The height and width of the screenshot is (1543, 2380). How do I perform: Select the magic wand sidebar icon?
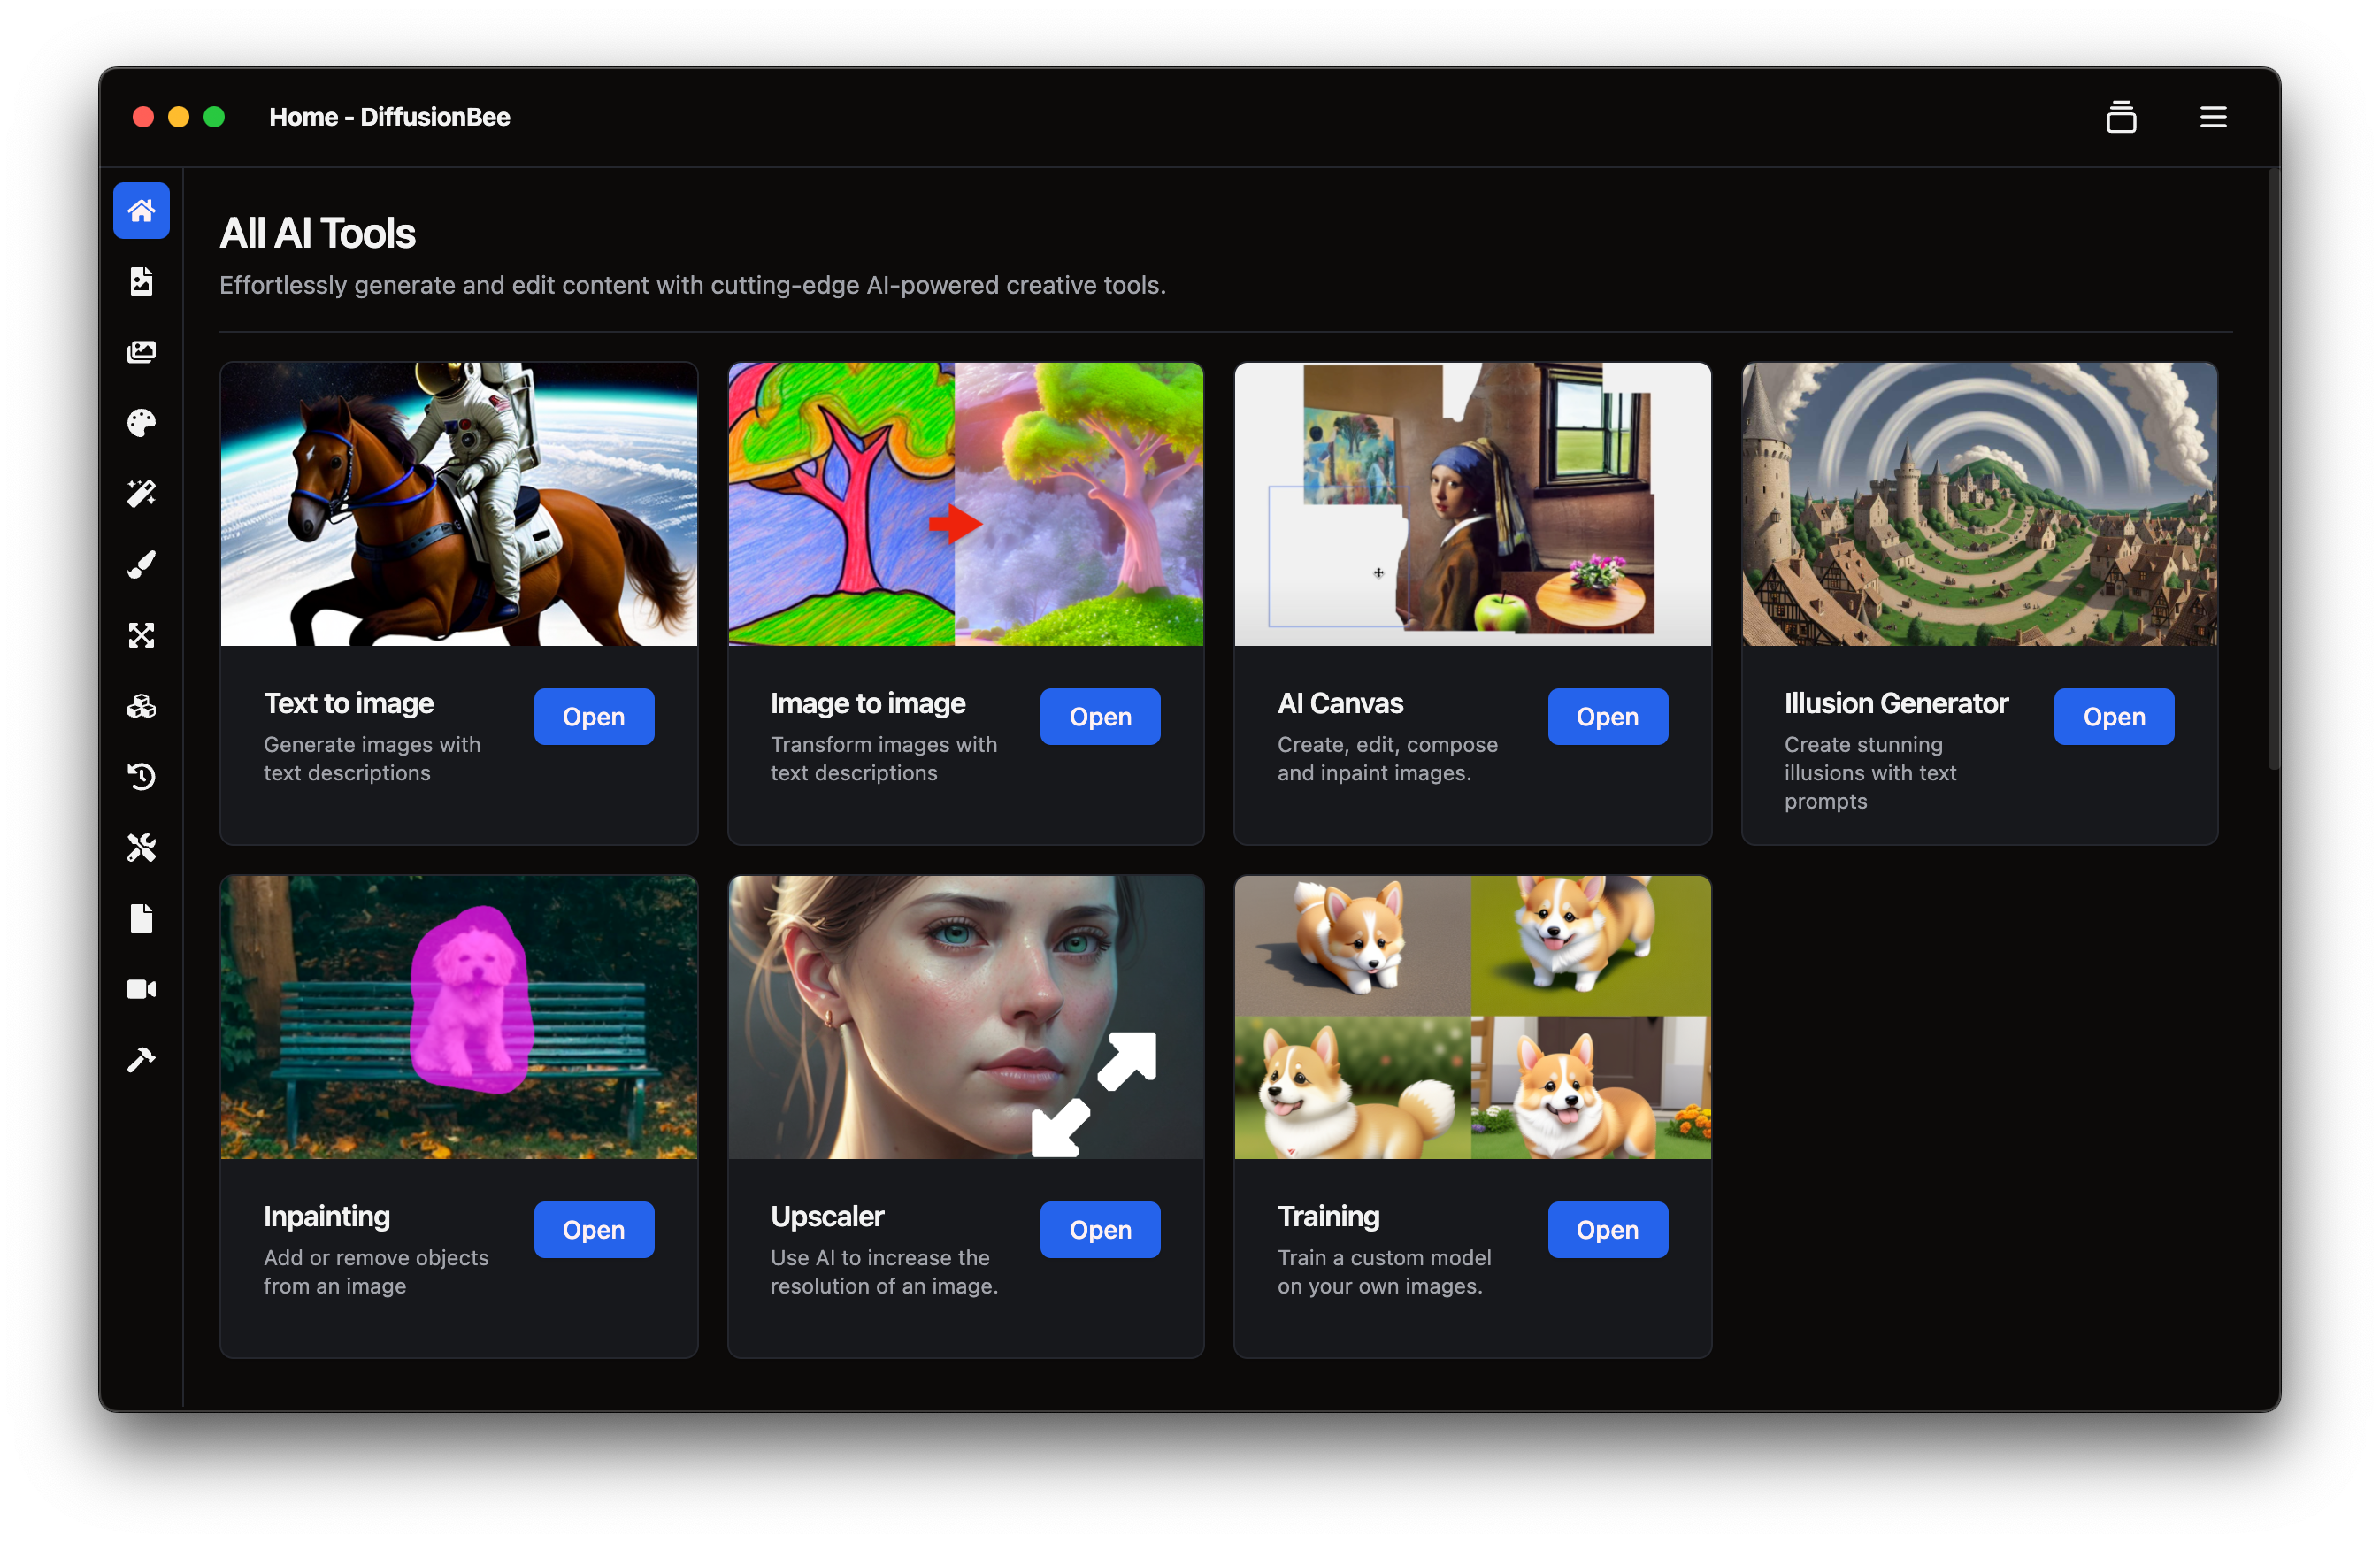[x=141, y=493]
